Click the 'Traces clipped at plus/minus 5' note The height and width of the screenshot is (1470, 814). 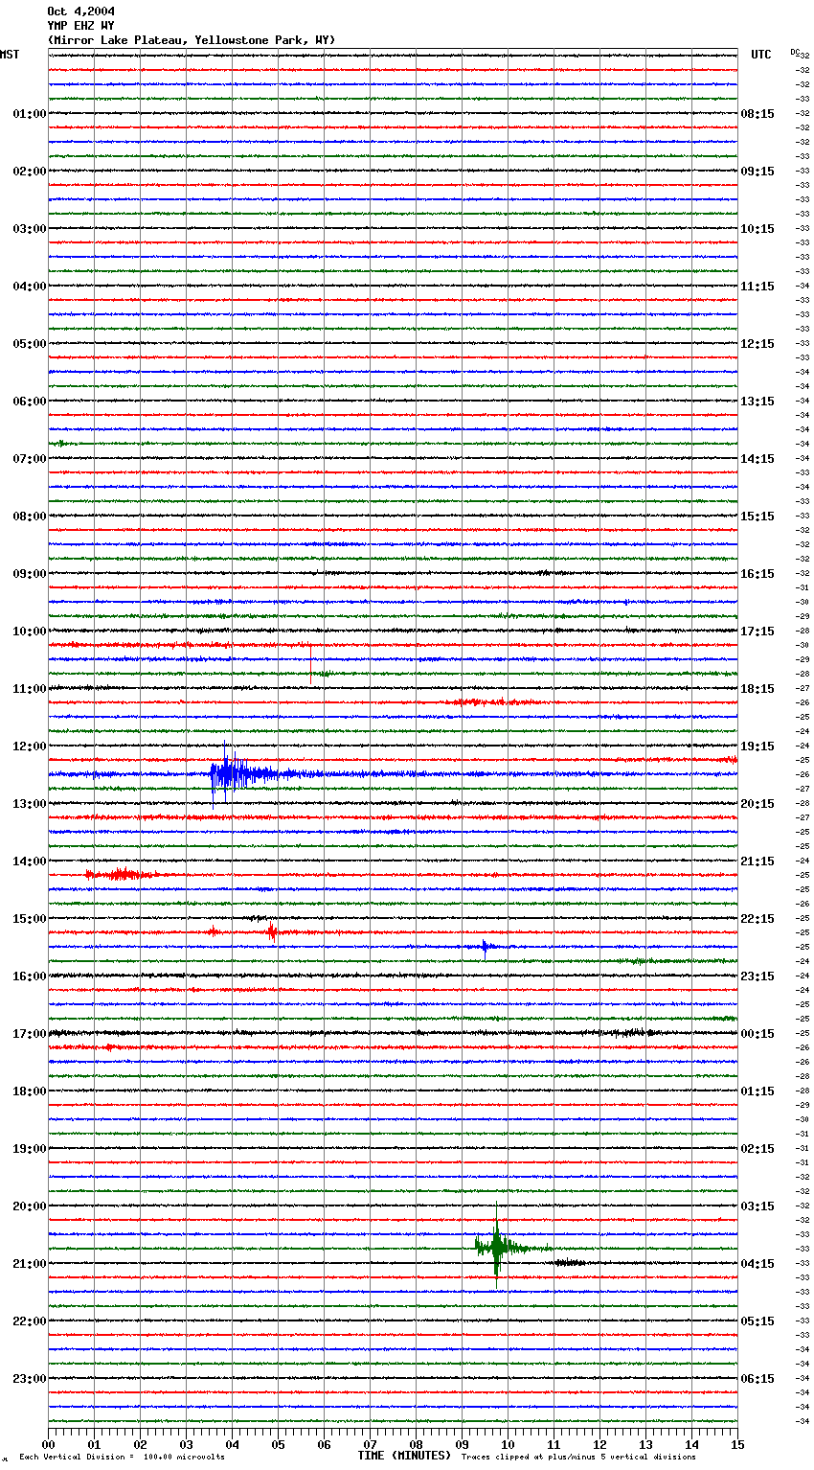point(578,1458)
